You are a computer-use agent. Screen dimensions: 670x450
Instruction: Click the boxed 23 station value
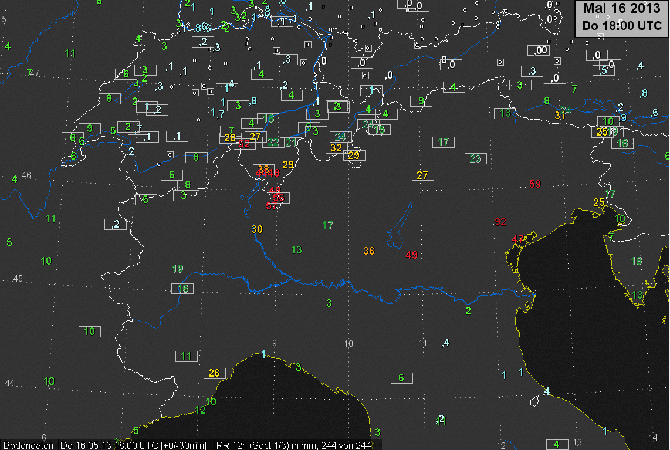[475, 158]
